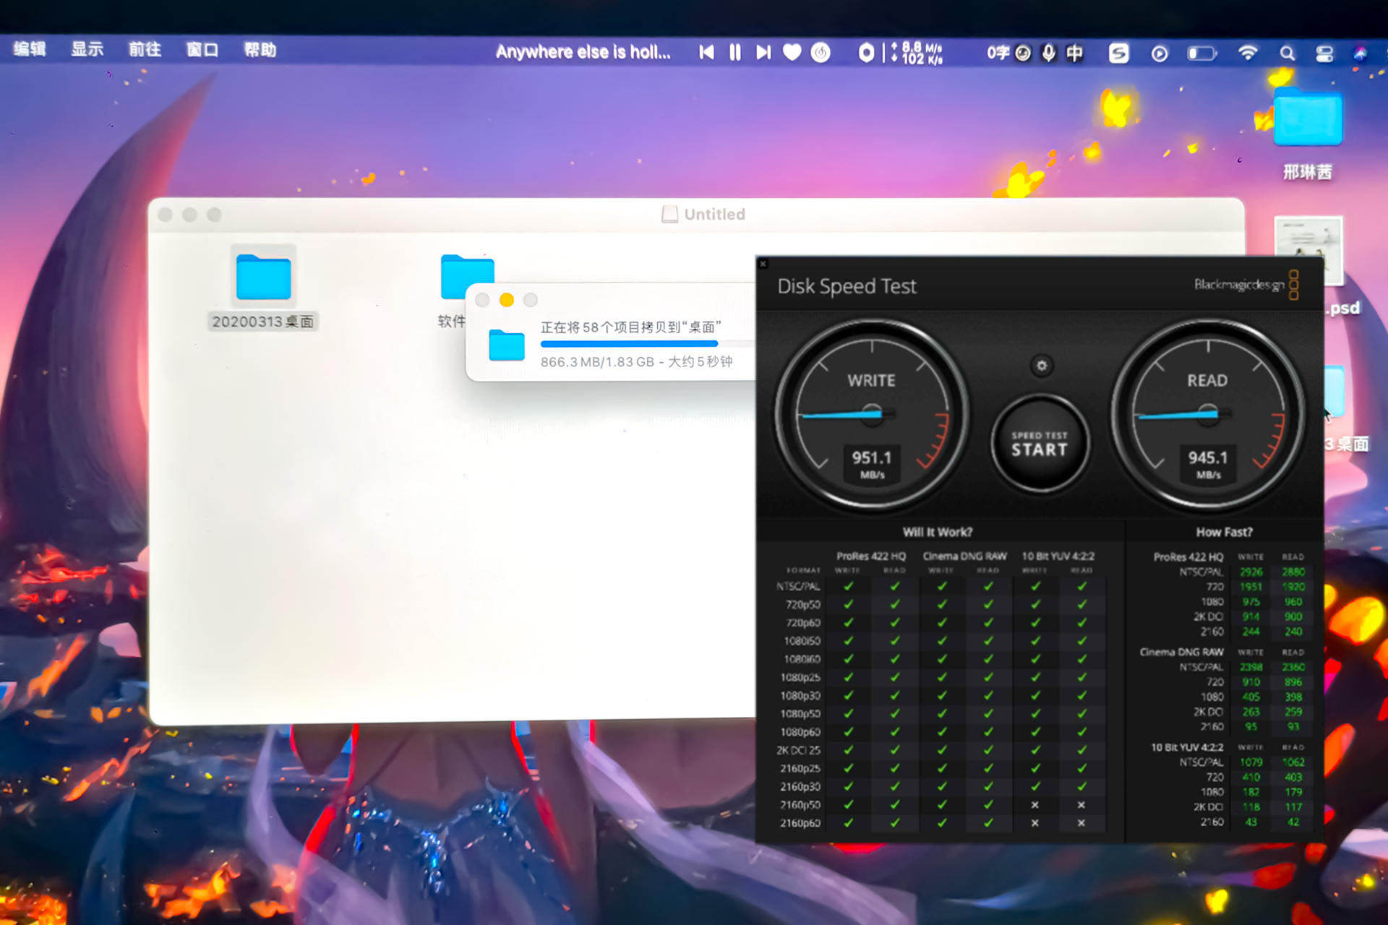
Task: Click the Untitled window title
Action: tap(714, 214)
